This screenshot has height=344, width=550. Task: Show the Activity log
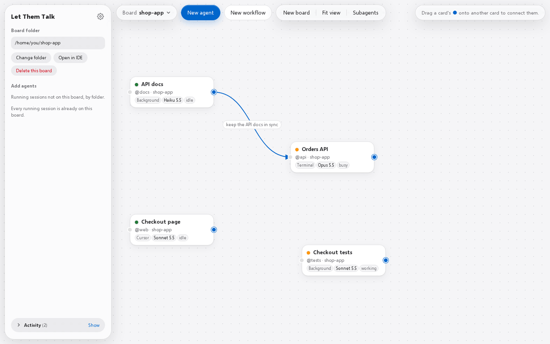coord(94,325)
